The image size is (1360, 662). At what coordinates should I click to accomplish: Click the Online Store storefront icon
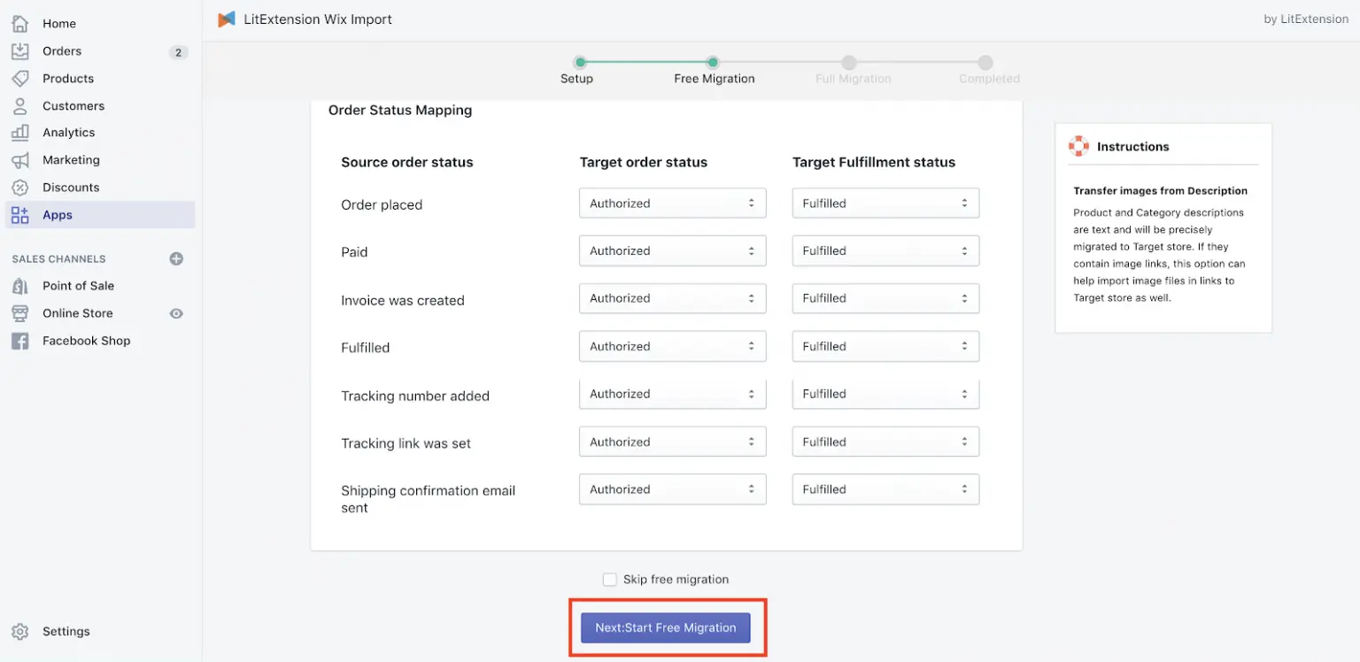tap(19, 313)
